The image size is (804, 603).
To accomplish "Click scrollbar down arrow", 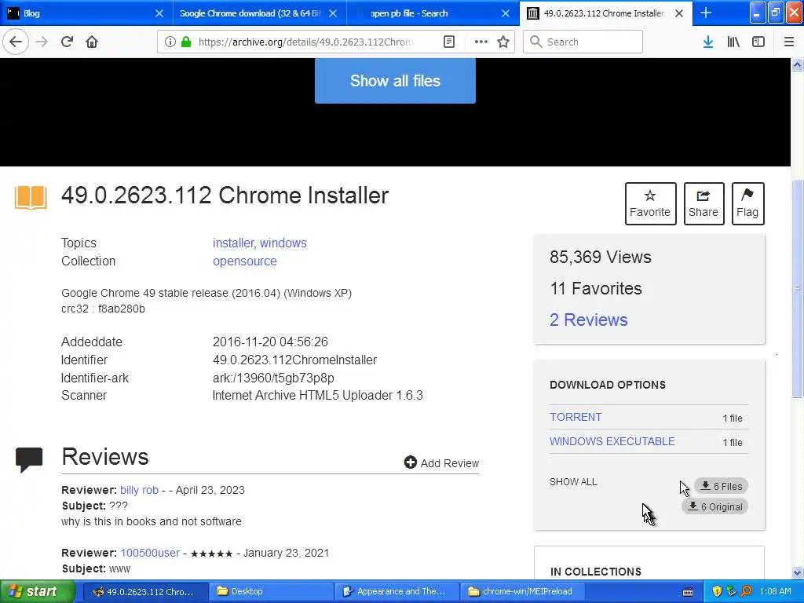I will [x=797, y=572].
